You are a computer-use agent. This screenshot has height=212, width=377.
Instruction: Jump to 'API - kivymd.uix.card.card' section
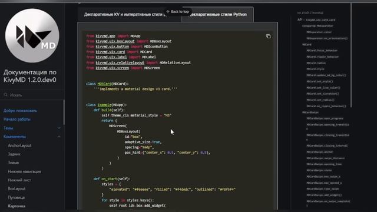coord(316,19)
